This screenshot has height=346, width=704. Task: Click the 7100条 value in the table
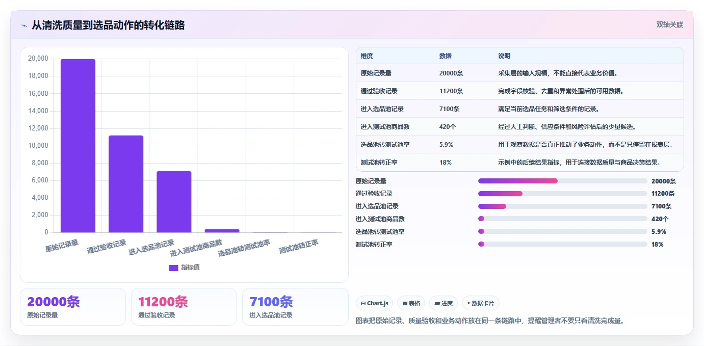pos(449,109)
